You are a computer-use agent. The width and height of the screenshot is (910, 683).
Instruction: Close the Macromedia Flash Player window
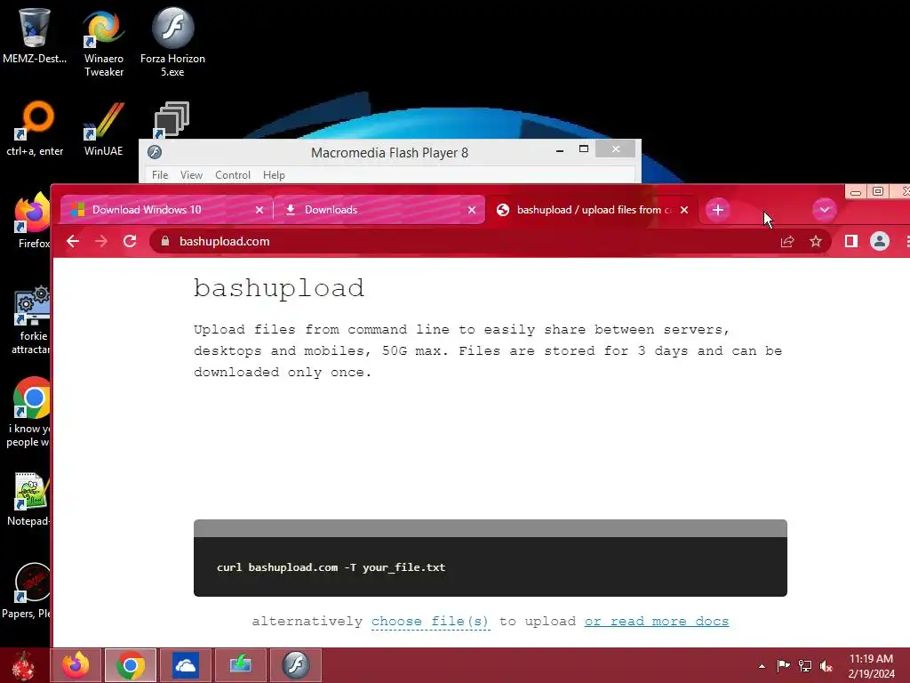[615, 149]
